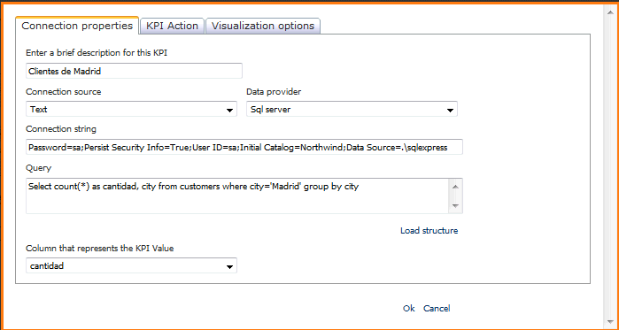
Task: Open the Data provider dropdown showing Sql server
Action: (x=352, y=109)
